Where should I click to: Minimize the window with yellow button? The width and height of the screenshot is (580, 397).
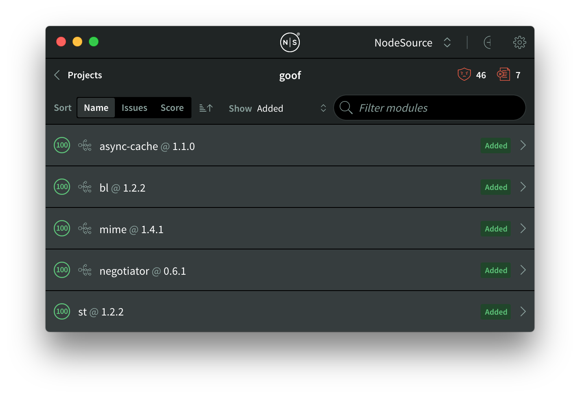(x=77, y=42)
